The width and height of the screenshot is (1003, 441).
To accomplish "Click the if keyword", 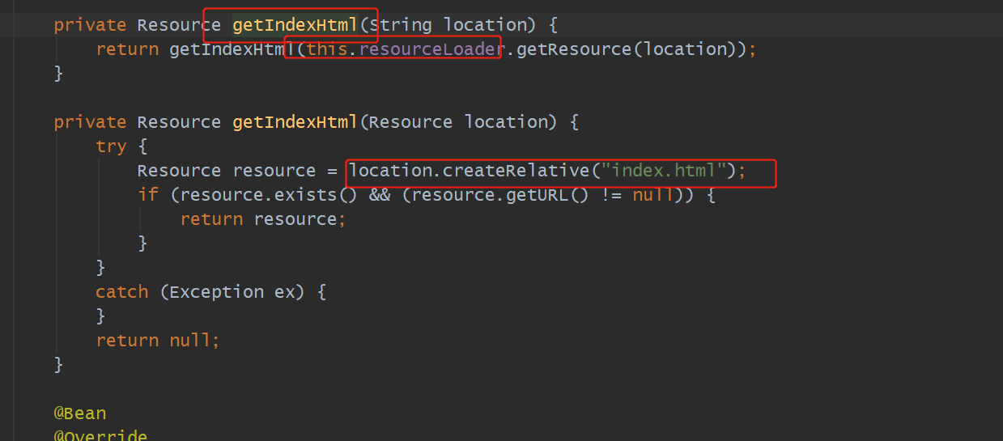I will (148, 195).
